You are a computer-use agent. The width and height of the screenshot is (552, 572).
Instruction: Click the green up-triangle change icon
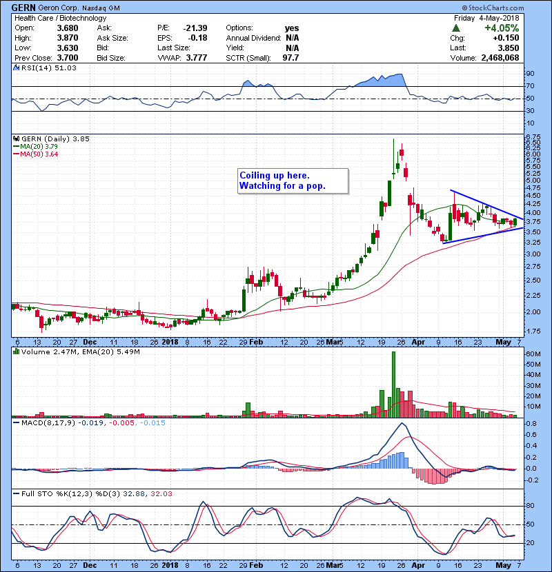[456, 28]
